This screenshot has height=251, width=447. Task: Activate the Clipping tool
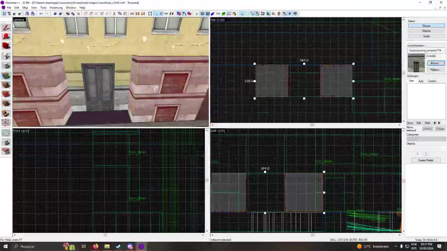coord(6,113)
